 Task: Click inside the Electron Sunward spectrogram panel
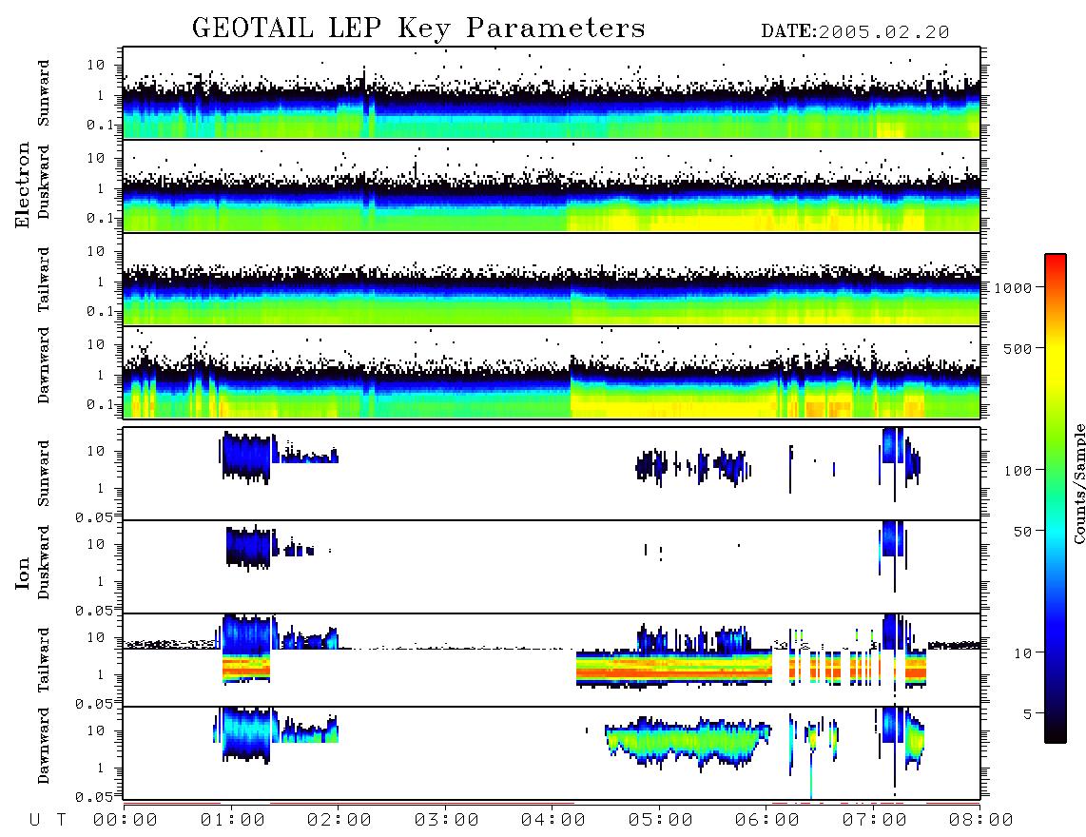pos(552,93)
